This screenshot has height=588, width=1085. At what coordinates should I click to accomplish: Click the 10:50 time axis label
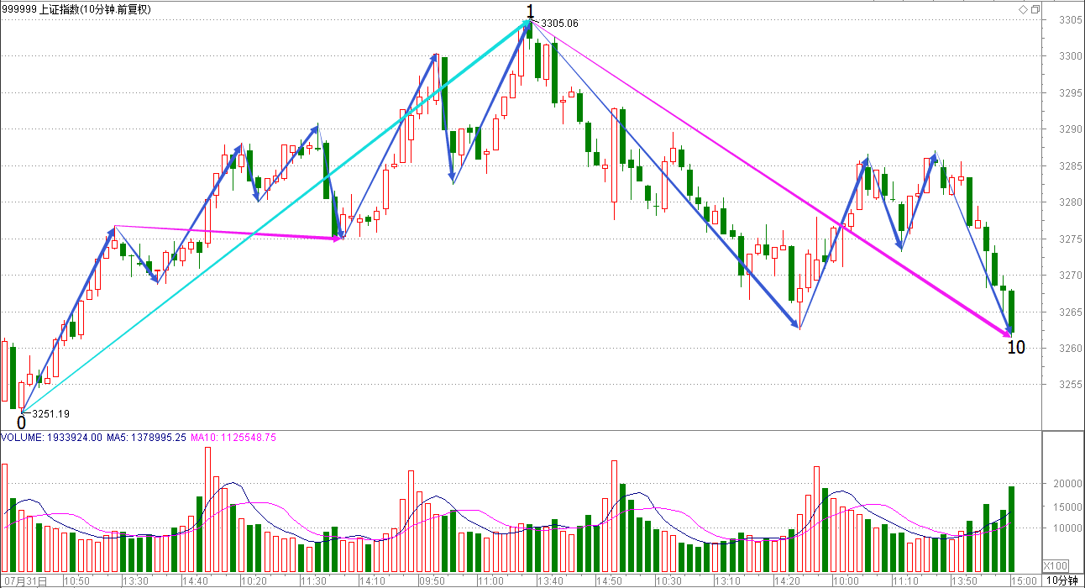click(x=76, y=580)
